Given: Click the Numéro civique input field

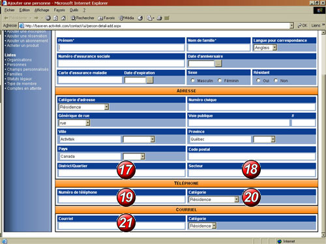Looking at the screenshot, I should (x=252, y=107).
